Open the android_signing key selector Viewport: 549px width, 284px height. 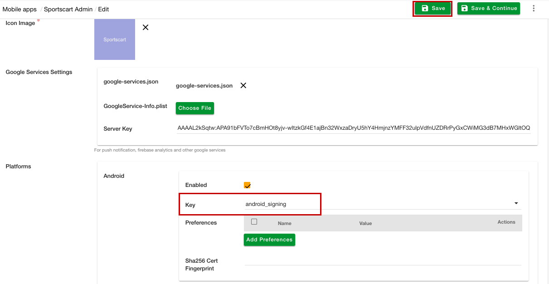click(x=372, y=204)
